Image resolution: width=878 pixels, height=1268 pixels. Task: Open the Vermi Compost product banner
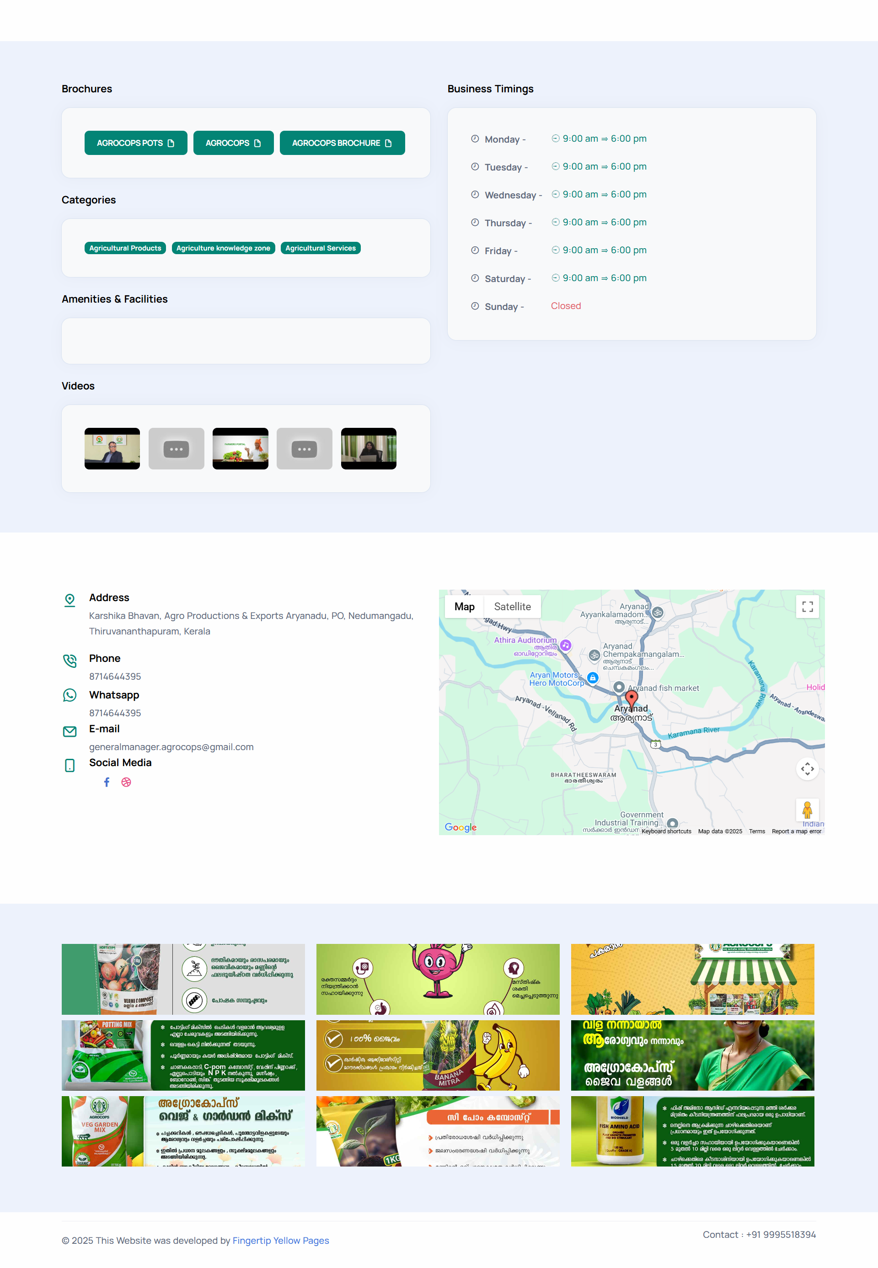[x=183, y=979]
